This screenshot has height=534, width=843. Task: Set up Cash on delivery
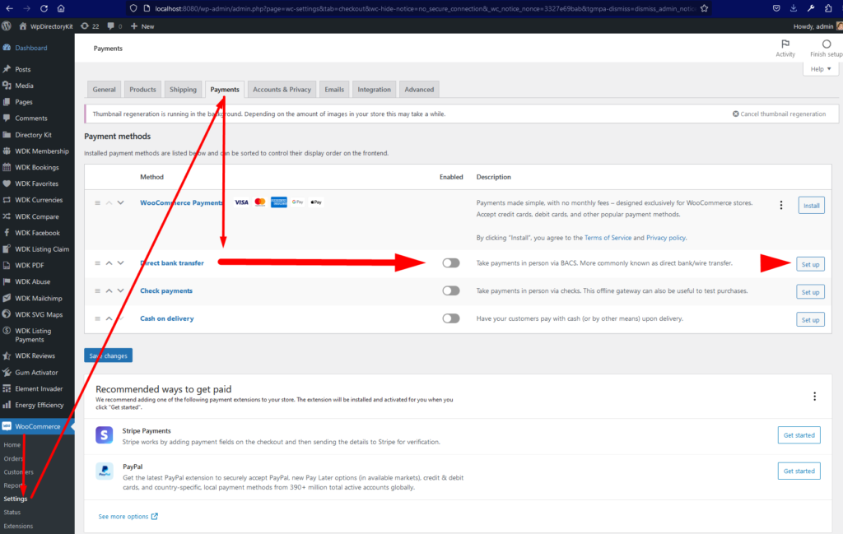click(x=810, y=319)
